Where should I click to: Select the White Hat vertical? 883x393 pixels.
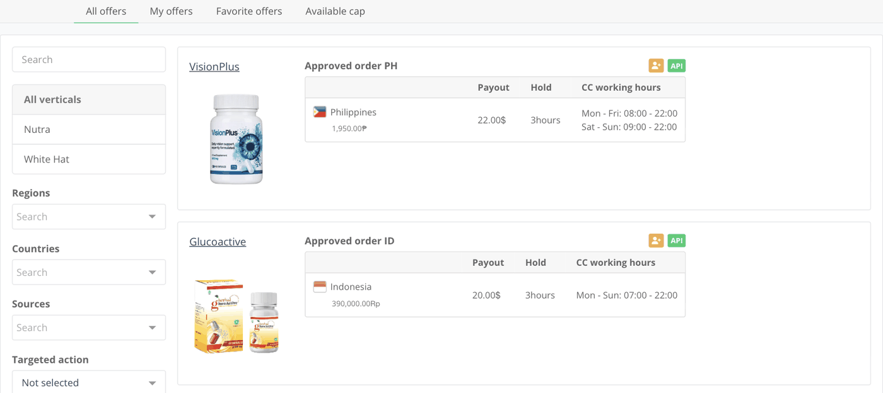point(89,159)
